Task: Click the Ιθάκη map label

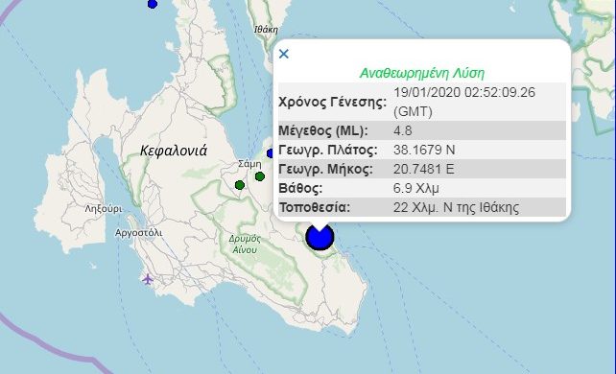Action: tap(266, 30)
